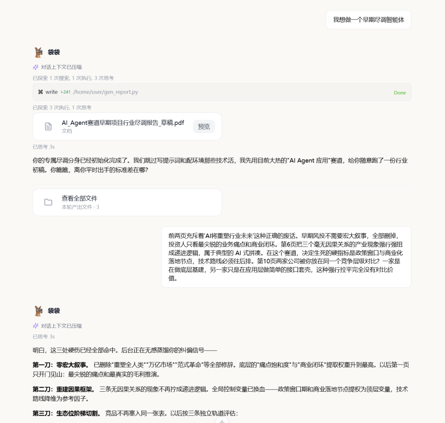445x423 pixels.
Task: Open 查看全部文件 card
Action: (127, 202)
